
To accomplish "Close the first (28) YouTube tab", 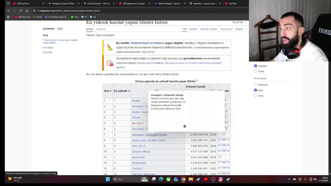I will 43,4.
